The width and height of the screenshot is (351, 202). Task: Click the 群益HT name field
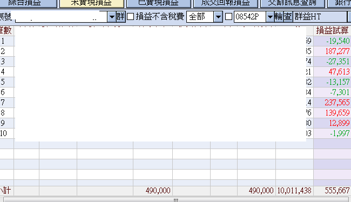(320, 17)
